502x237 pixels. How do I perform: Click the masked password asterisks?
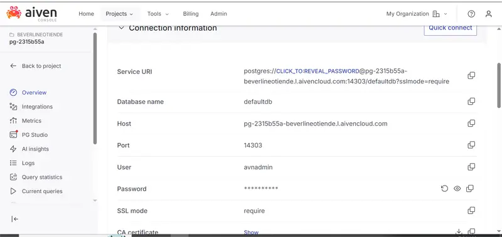point(261,188)
